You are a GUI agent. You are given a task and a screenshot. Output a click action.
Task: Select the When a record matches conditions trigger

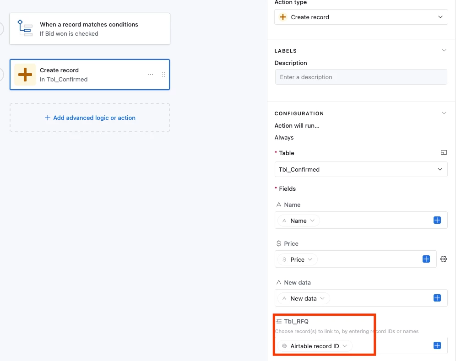pyautogui.click(x=90, y=29)
